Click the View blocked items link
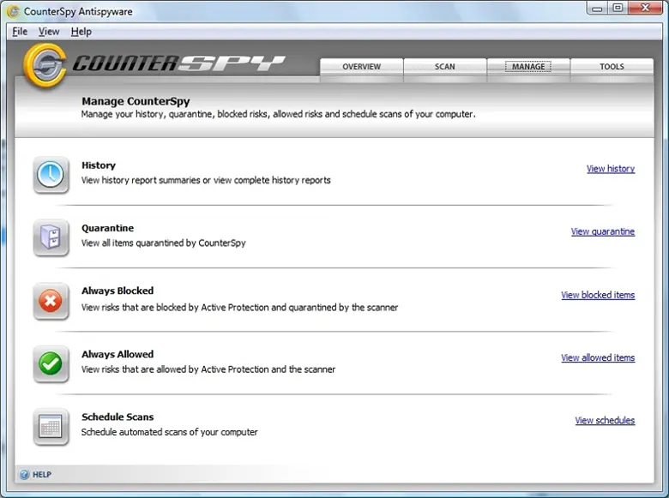This screenshot has height=498, width=669. pos(598,295)
